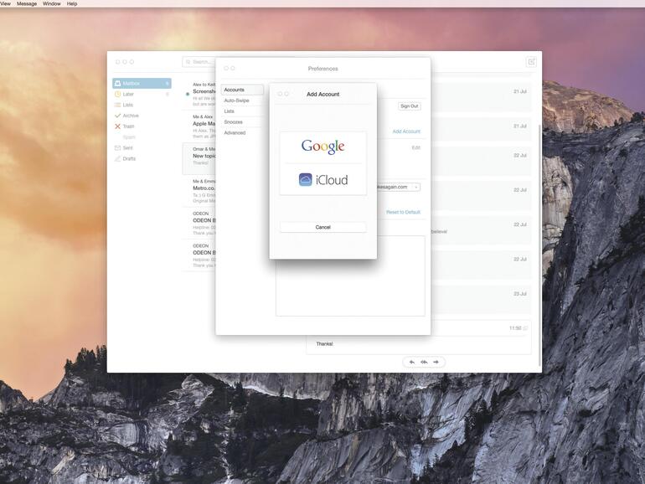This screenshot has width=645, height=484.
Task: Click the Reply All double-arrow icon
Action: 424,362
